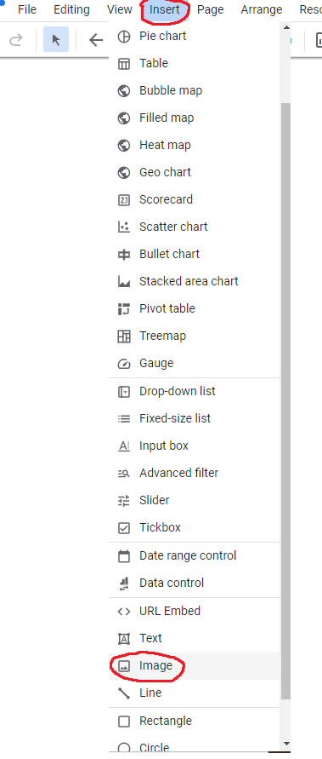The image size is (322, 759).
Task: Add a Date range control
Action: [194, 555]
